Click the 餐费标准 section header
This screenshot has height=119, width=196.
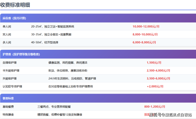click(8, 98)
